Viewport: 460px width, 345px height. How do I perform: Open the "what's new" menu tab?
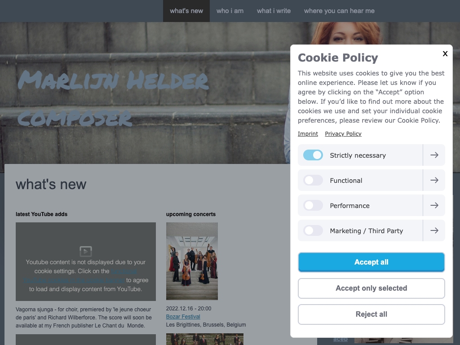186,11
